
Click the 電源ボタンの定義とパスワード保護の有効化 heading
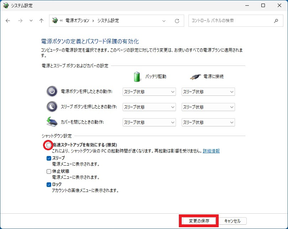click(x=90, y=41)
